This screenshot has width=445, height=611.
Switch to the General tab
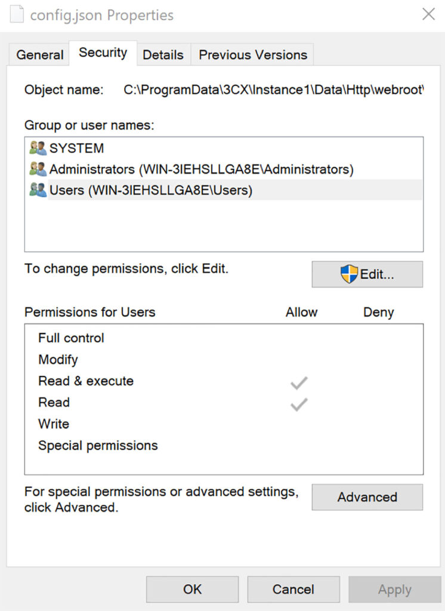39,55
